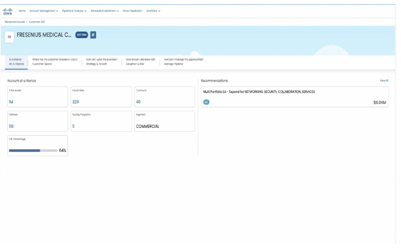This screenshot has width=401, height=251.
Task: Switch to the Adoption & Risk tab
Action: (140, 62)
